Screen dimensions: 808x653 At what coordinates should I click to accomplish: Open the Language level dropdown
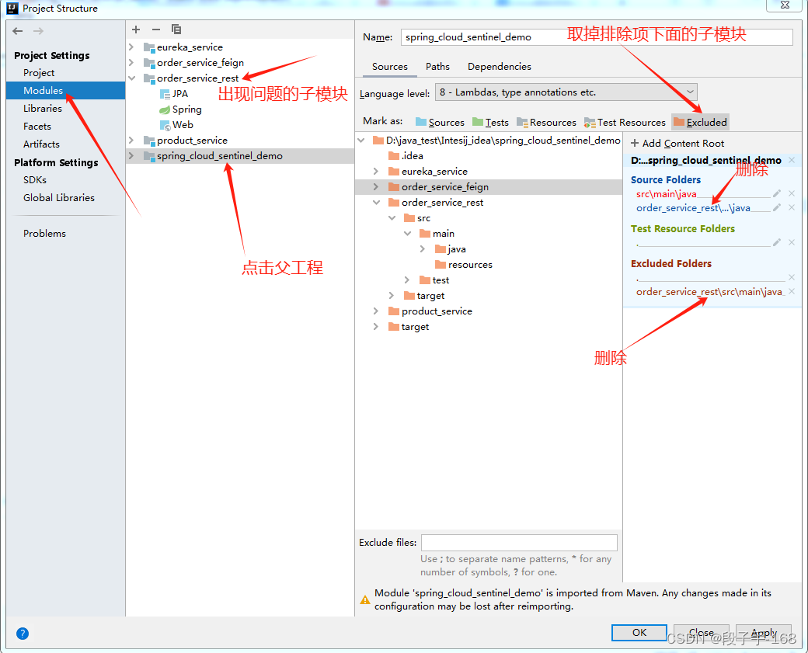tap(566, 92)
